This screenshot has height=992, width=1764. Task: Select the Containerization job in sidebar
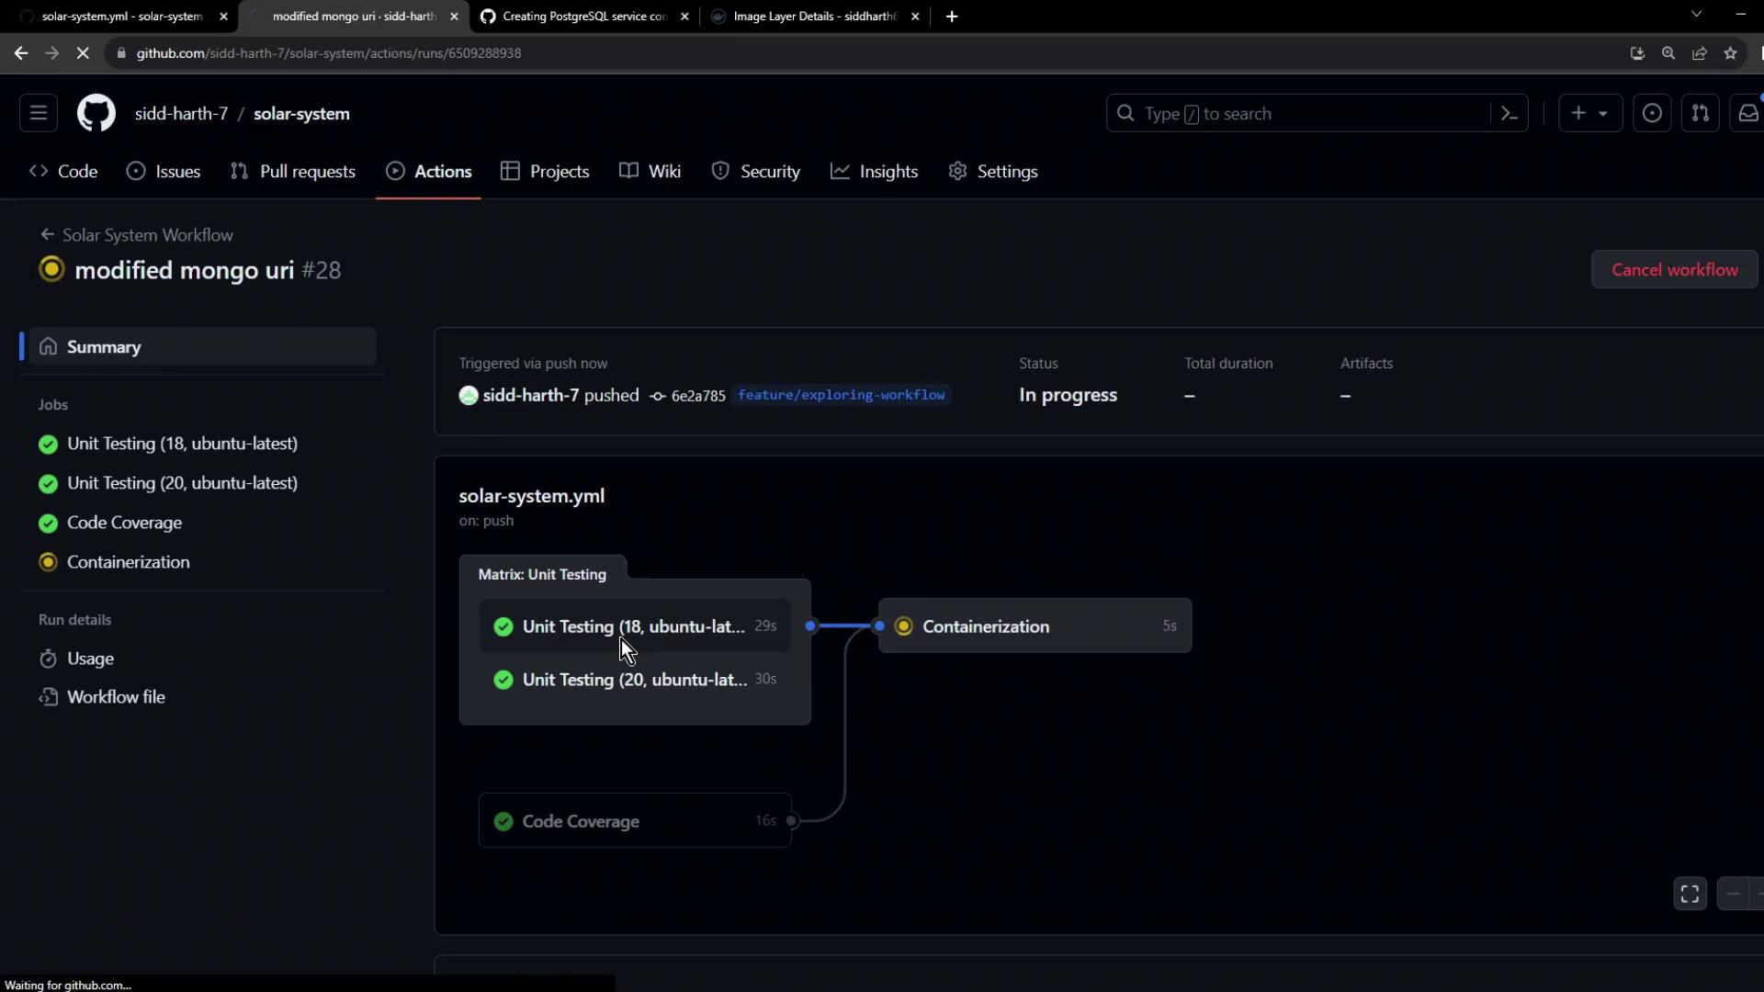(128, 562)
